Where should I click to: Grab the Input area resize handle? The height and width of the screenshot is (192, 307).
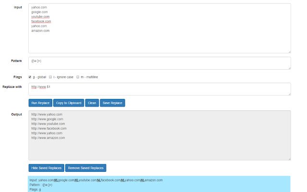(290, 52)
